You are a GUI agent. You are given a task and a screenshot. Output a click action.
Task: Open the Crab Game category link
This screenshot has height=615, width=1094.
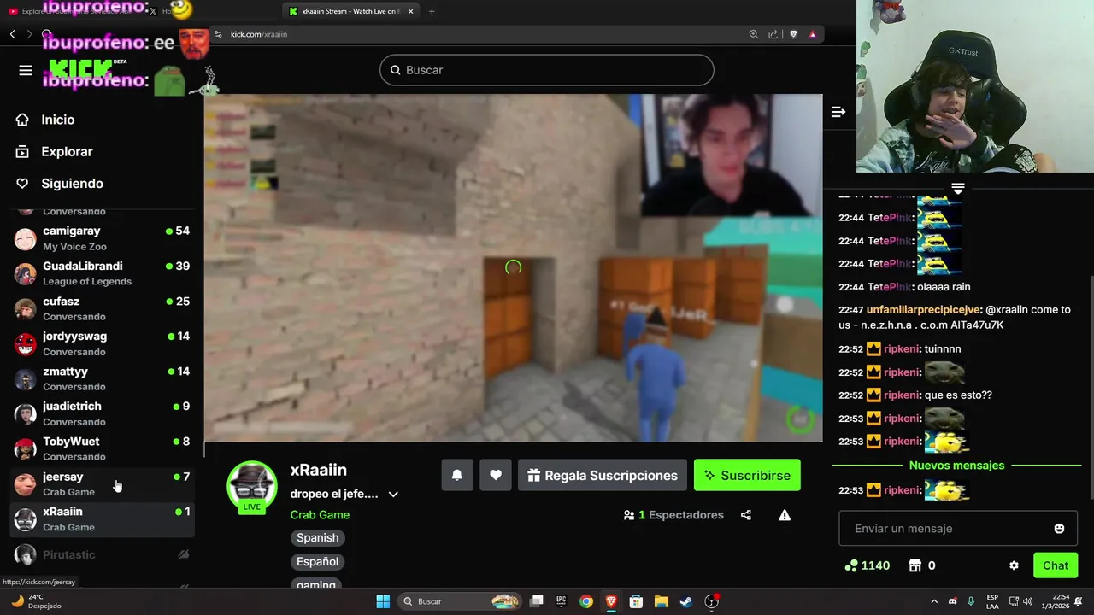[x=320, y=514]
